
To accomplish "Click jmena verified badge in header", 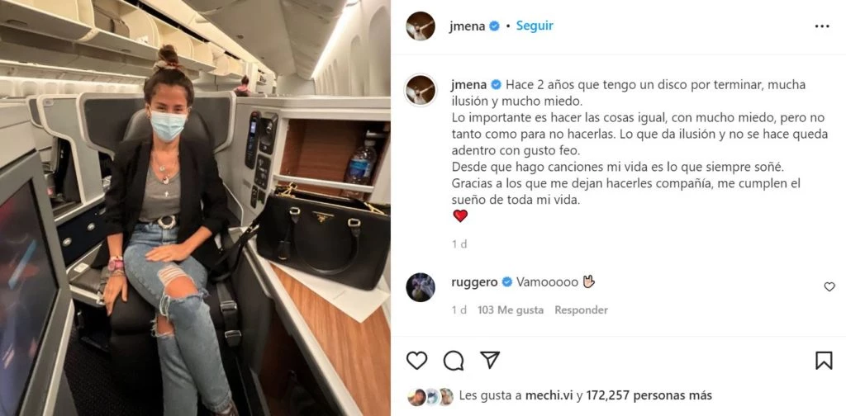I will point(494,26).
